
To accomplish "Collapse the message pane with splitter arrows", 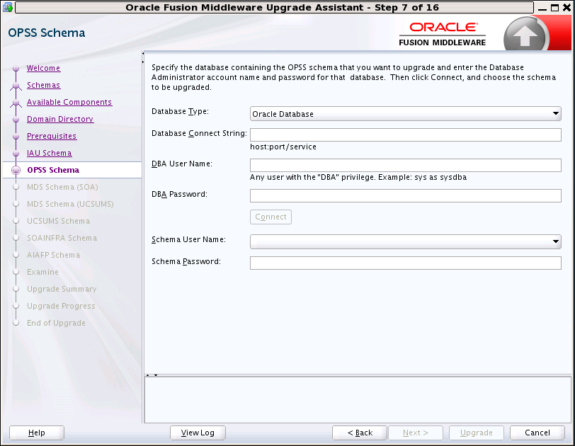I will pos(152,375).
